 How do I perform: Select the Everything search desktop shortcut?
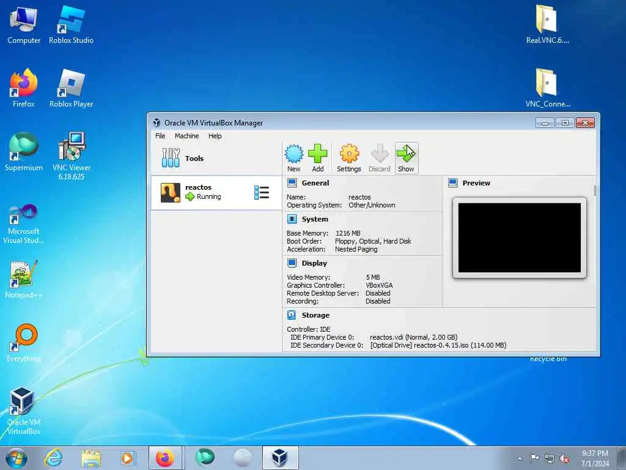(x=24, y=343)
